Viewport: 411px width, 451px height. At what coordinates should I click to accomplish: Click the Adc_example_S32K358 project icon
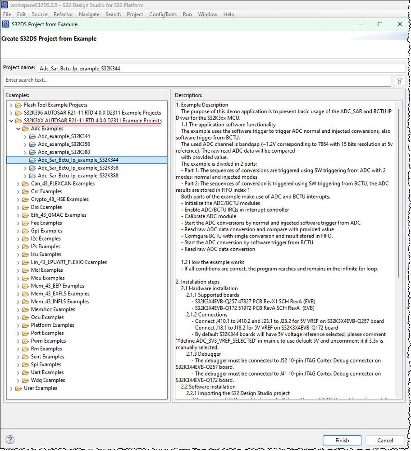coord(33,144)
